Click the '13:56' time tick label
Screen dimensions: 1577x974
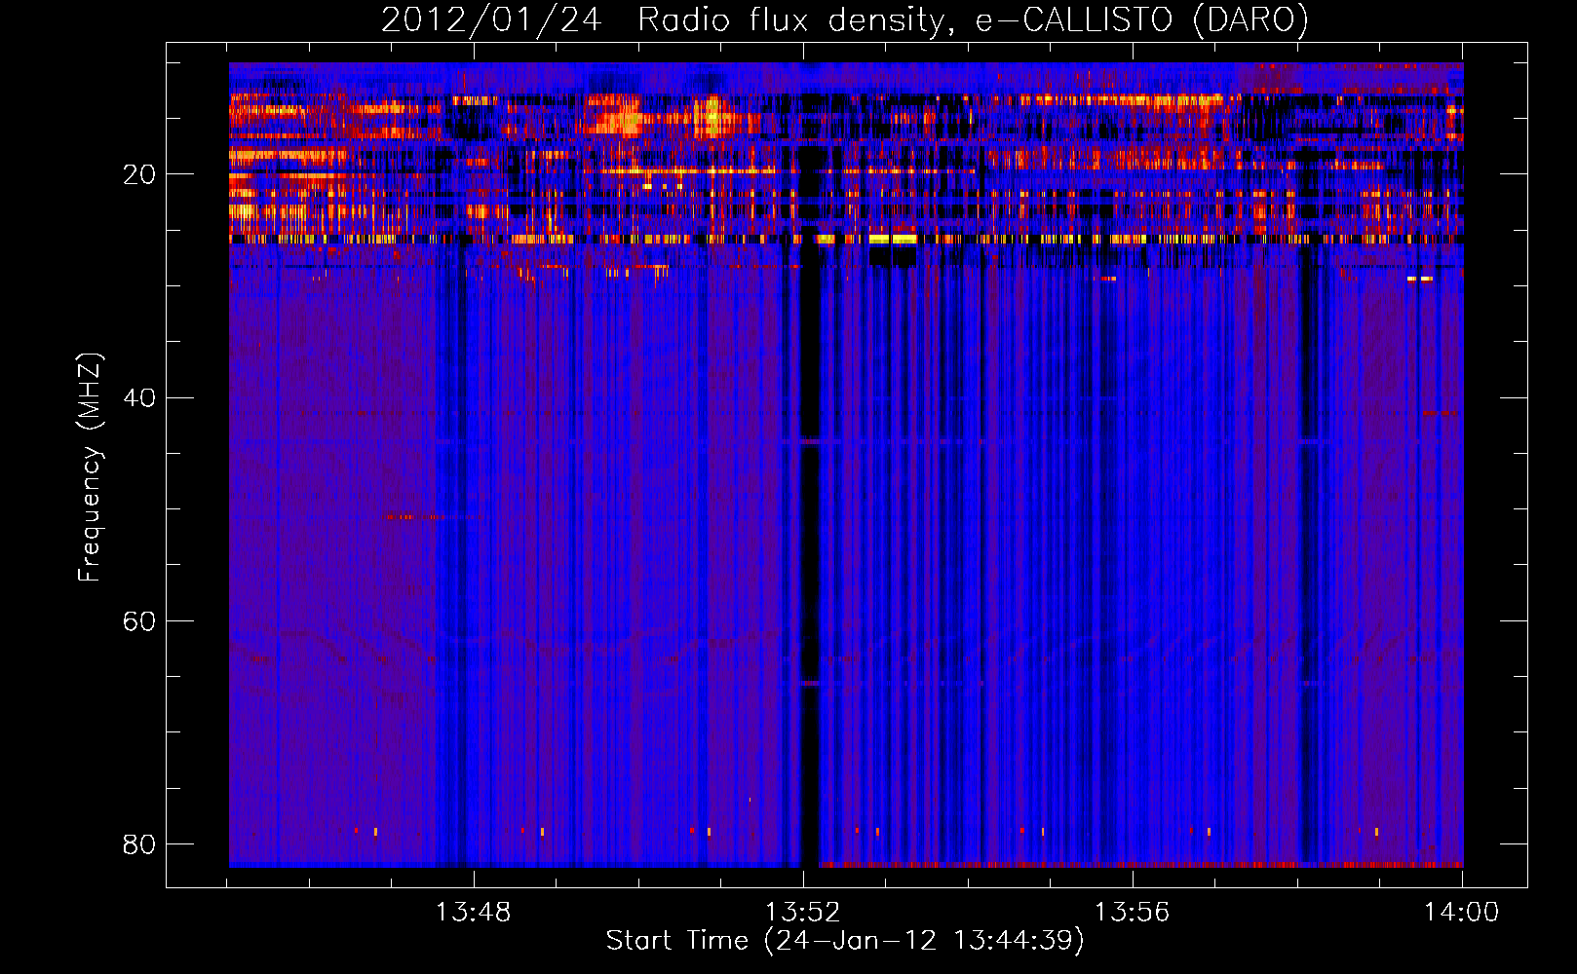1132,912
